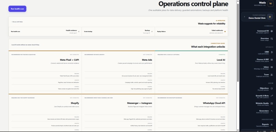Click the Run health scan purple button
The width and height of the screenshot is (276, 132).
(x=17, y=9)
